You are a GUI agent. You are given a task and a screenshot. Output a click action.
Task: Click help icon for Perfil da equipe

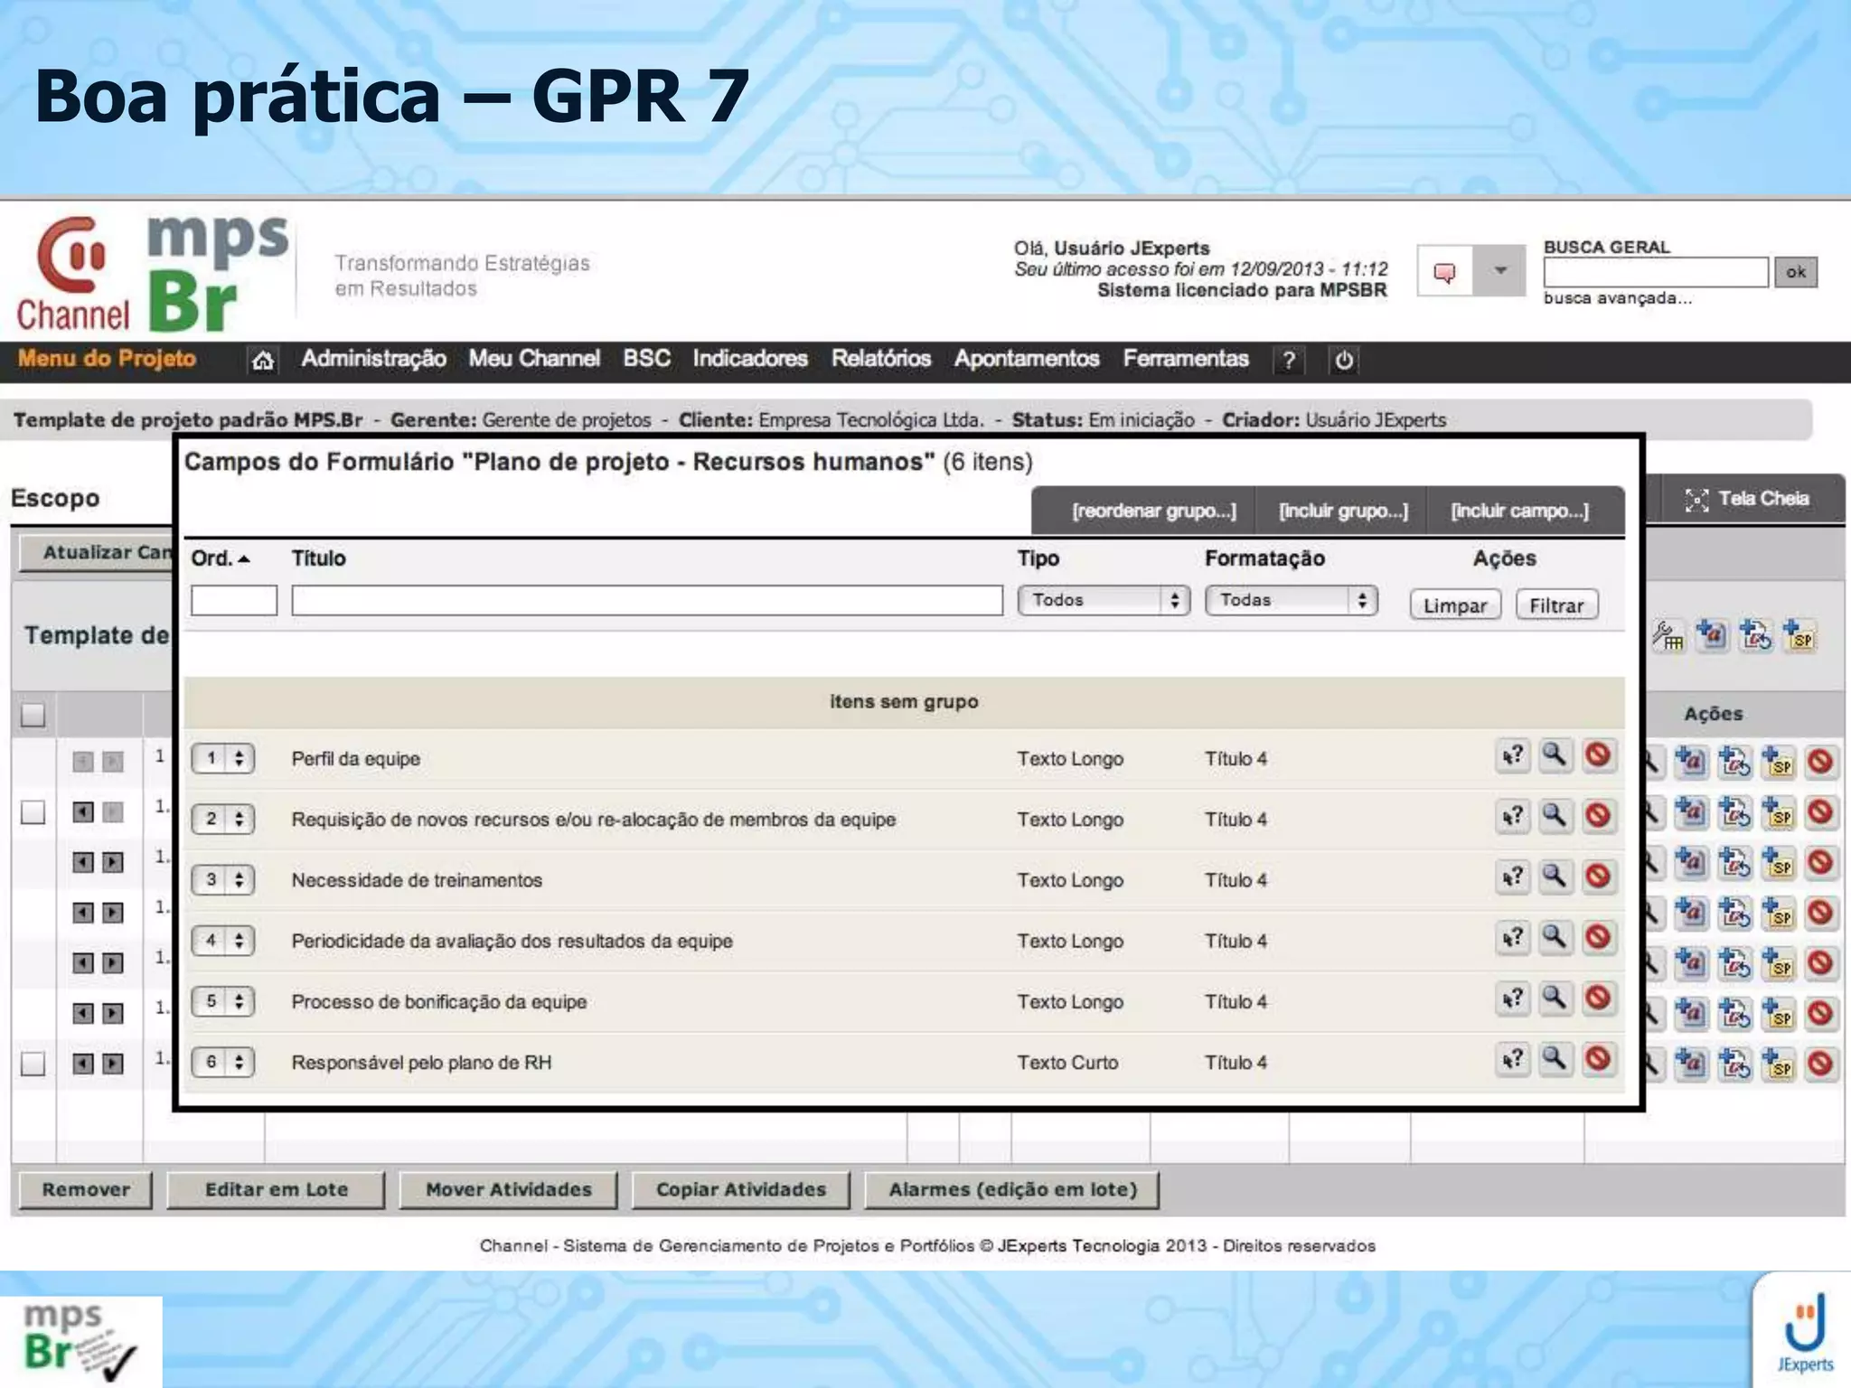pos(1512,755)
